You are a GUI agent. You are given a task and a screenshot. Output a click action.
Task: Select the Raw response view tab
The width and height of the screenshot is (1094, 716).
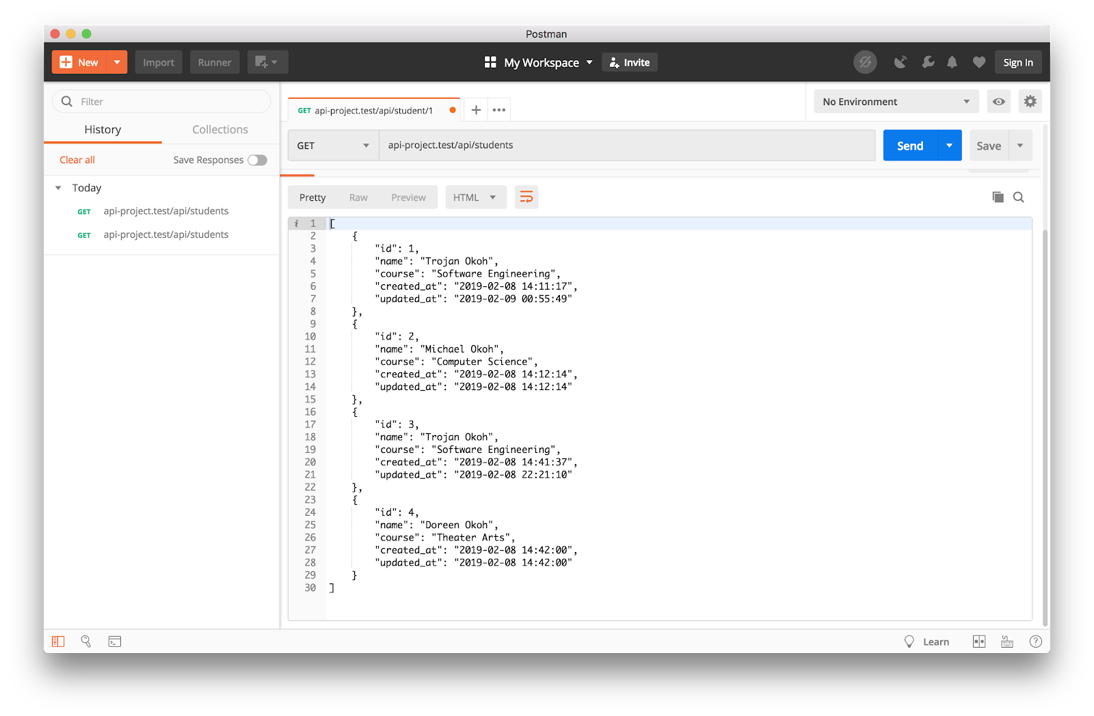(x=358, y=197)
